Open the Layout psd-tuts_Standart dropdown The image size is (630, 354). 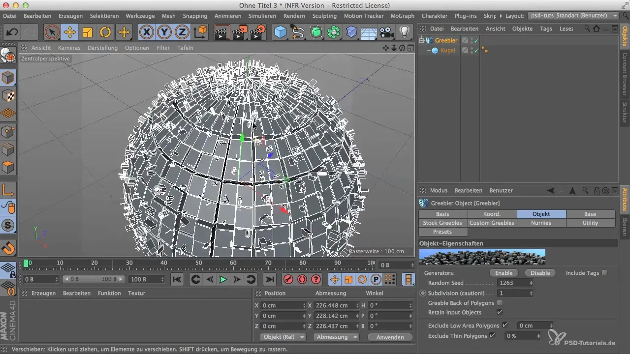click(x=573, y=16)
